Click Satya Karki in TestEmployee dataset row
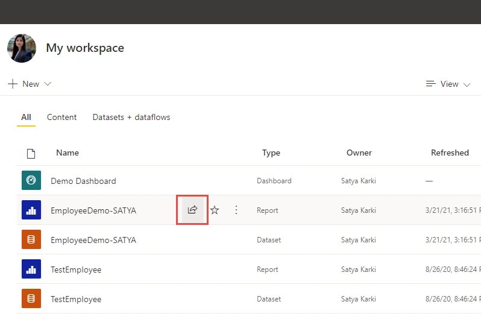The image size is (481, 328). [x=358, y=299]
